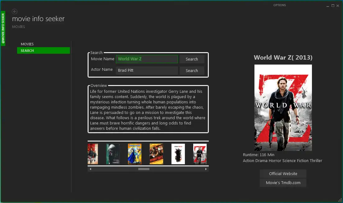The image size is (343, 203).
Task: Click the green MOVIE INFO SEEKER side tab
Action: pyautogui.click(x=3, y=28)
